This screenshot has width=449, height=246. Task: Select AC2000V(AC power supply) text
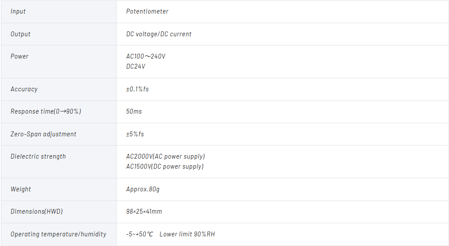[x=166, y=157]
